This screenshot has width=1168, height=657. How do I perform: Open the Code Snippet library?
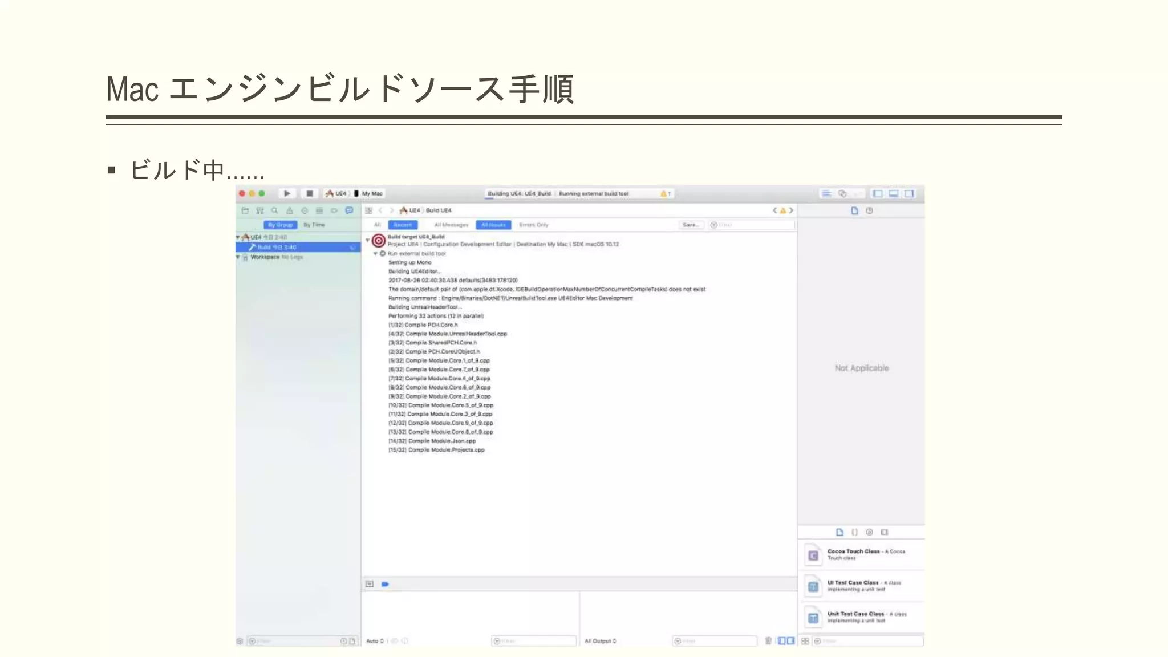[x=854, y=532]
